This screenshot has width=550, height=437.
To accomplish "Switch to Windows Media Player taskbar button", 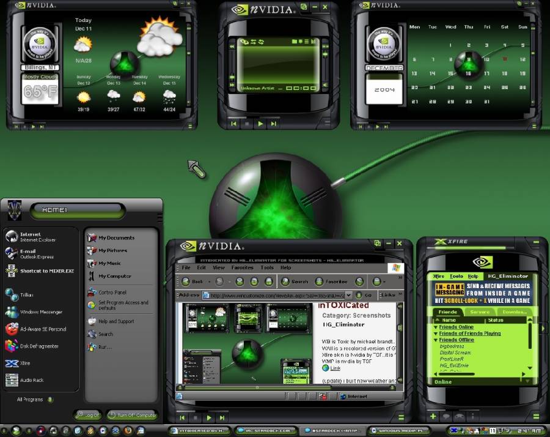I will click(x=400, y=430).
